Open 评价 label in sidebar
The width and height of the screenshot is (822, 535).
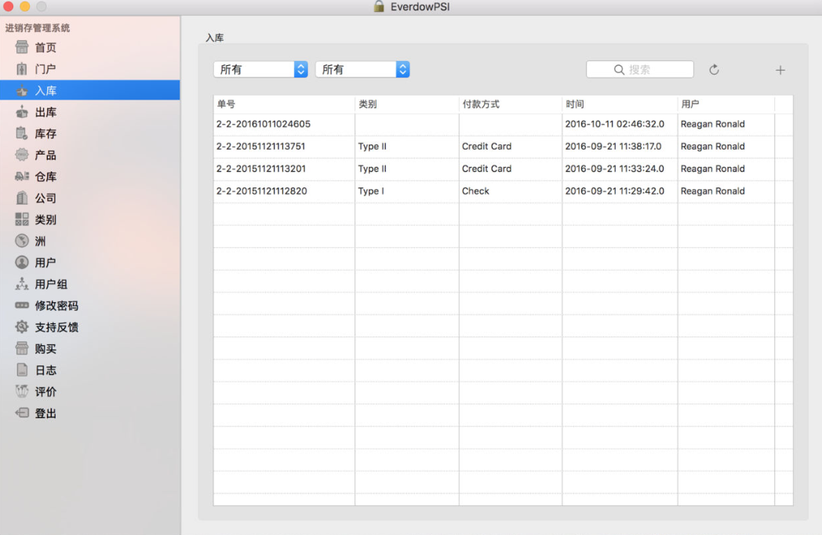point(45,391)
